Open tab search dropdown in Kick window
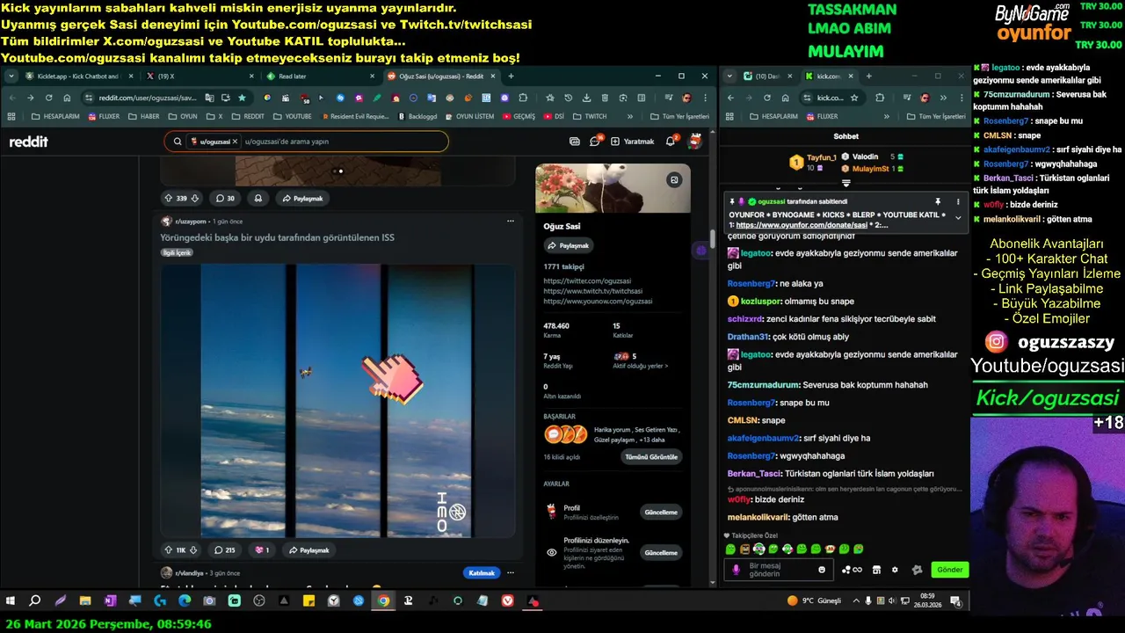Screen dimensions: 1125x633 (730, 76)
